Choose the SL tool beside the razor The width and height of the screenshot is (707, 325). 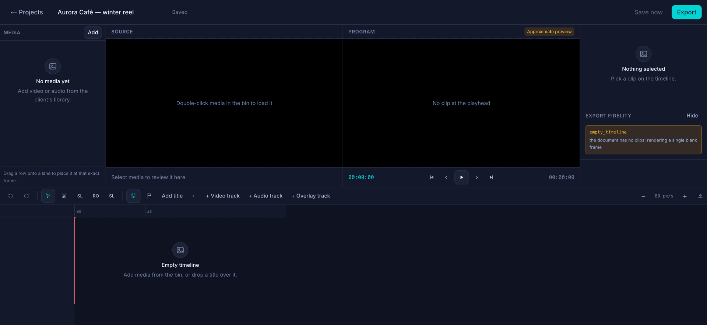pyautogui.click(x=80, y=196)
